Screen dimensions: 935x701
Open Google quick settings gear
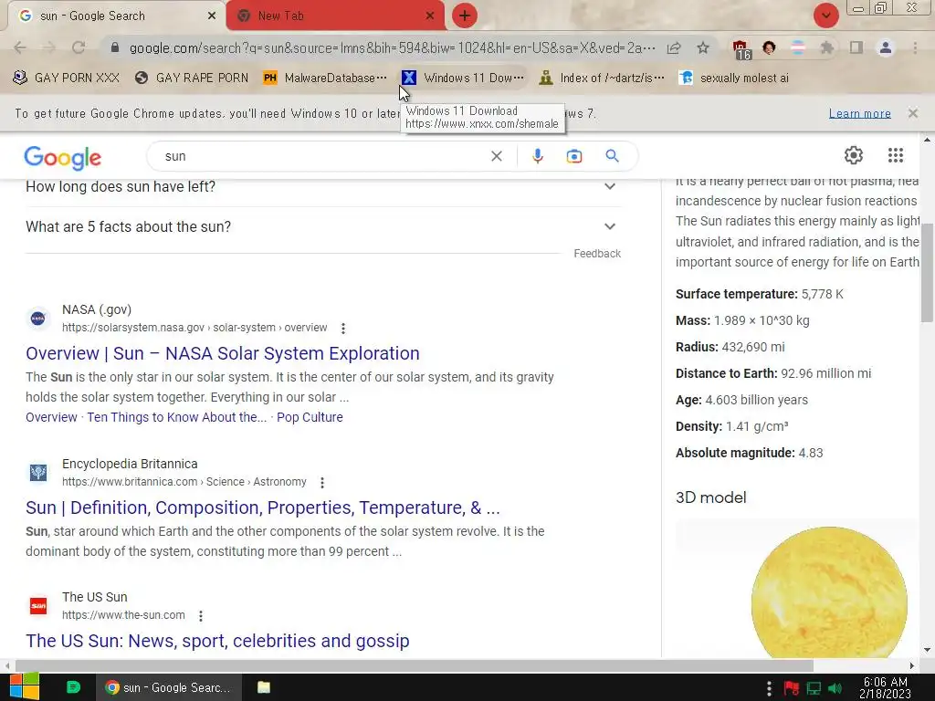(854, 155)
